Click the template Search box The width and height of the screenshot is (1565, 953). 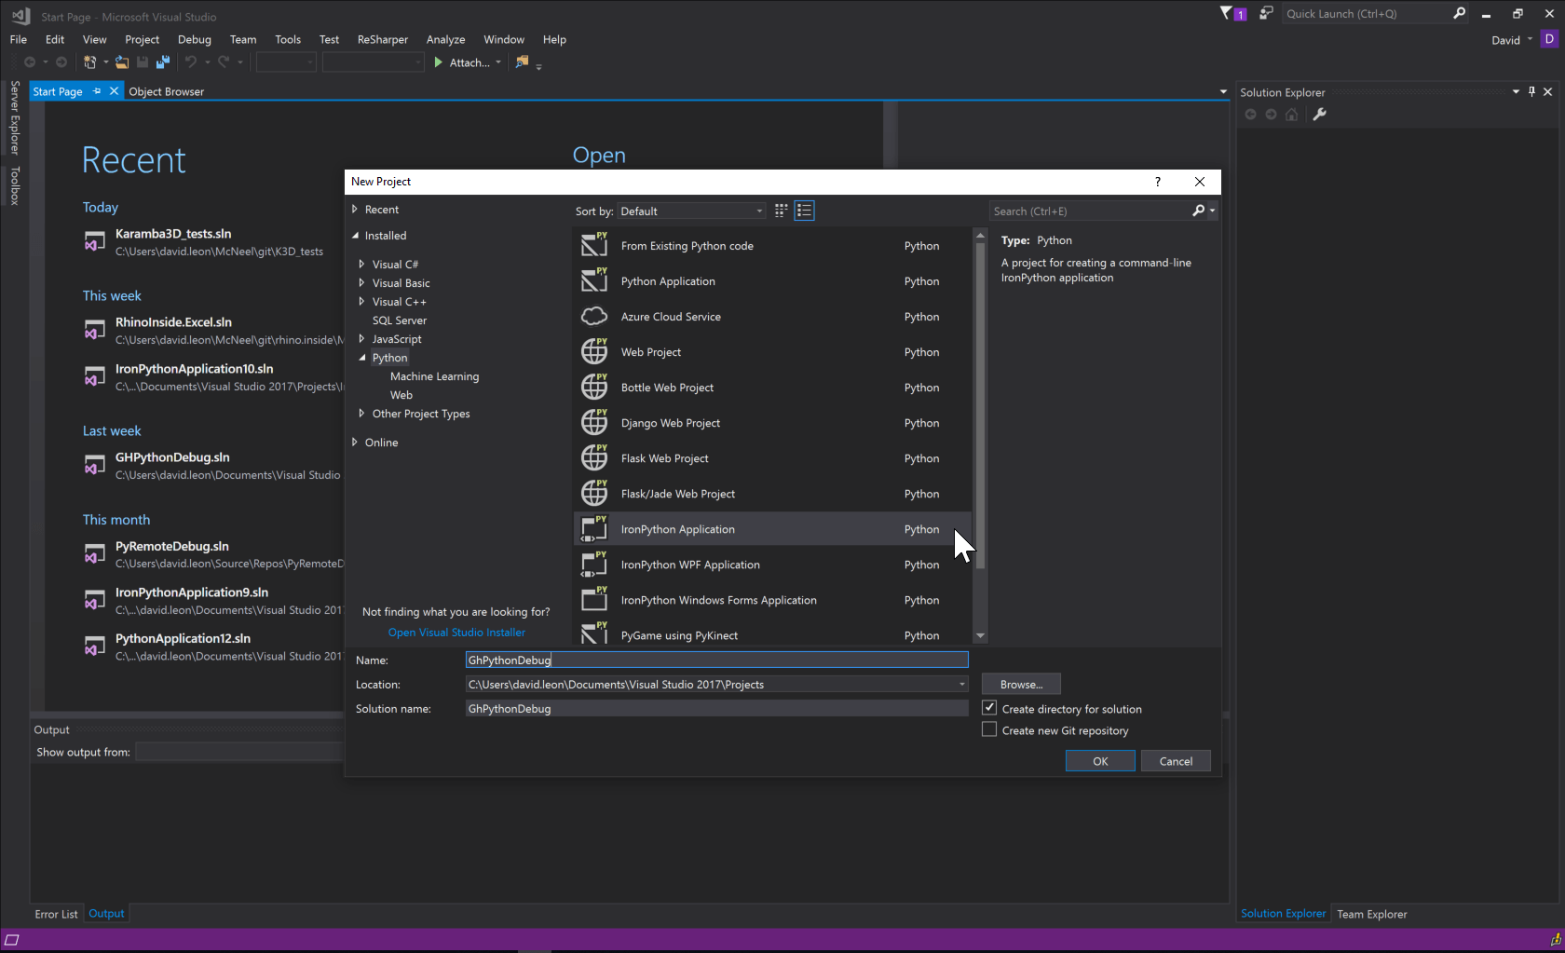[1090, 211]
